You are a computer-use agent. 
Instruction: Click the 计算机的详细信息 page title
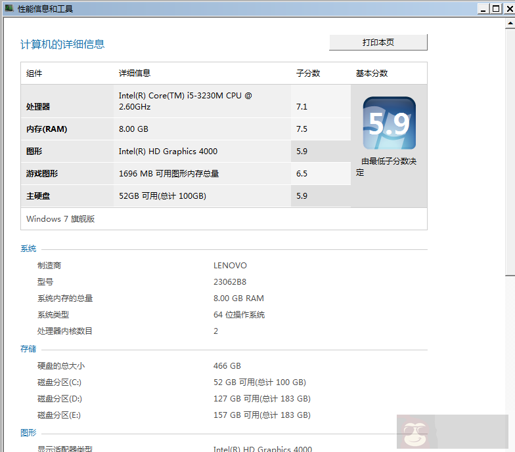pos(62,45)
